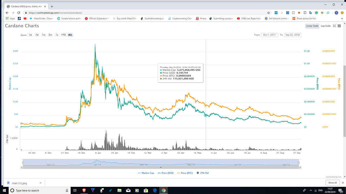Open the chart context menu (hamburger icon)

point(340,26)
